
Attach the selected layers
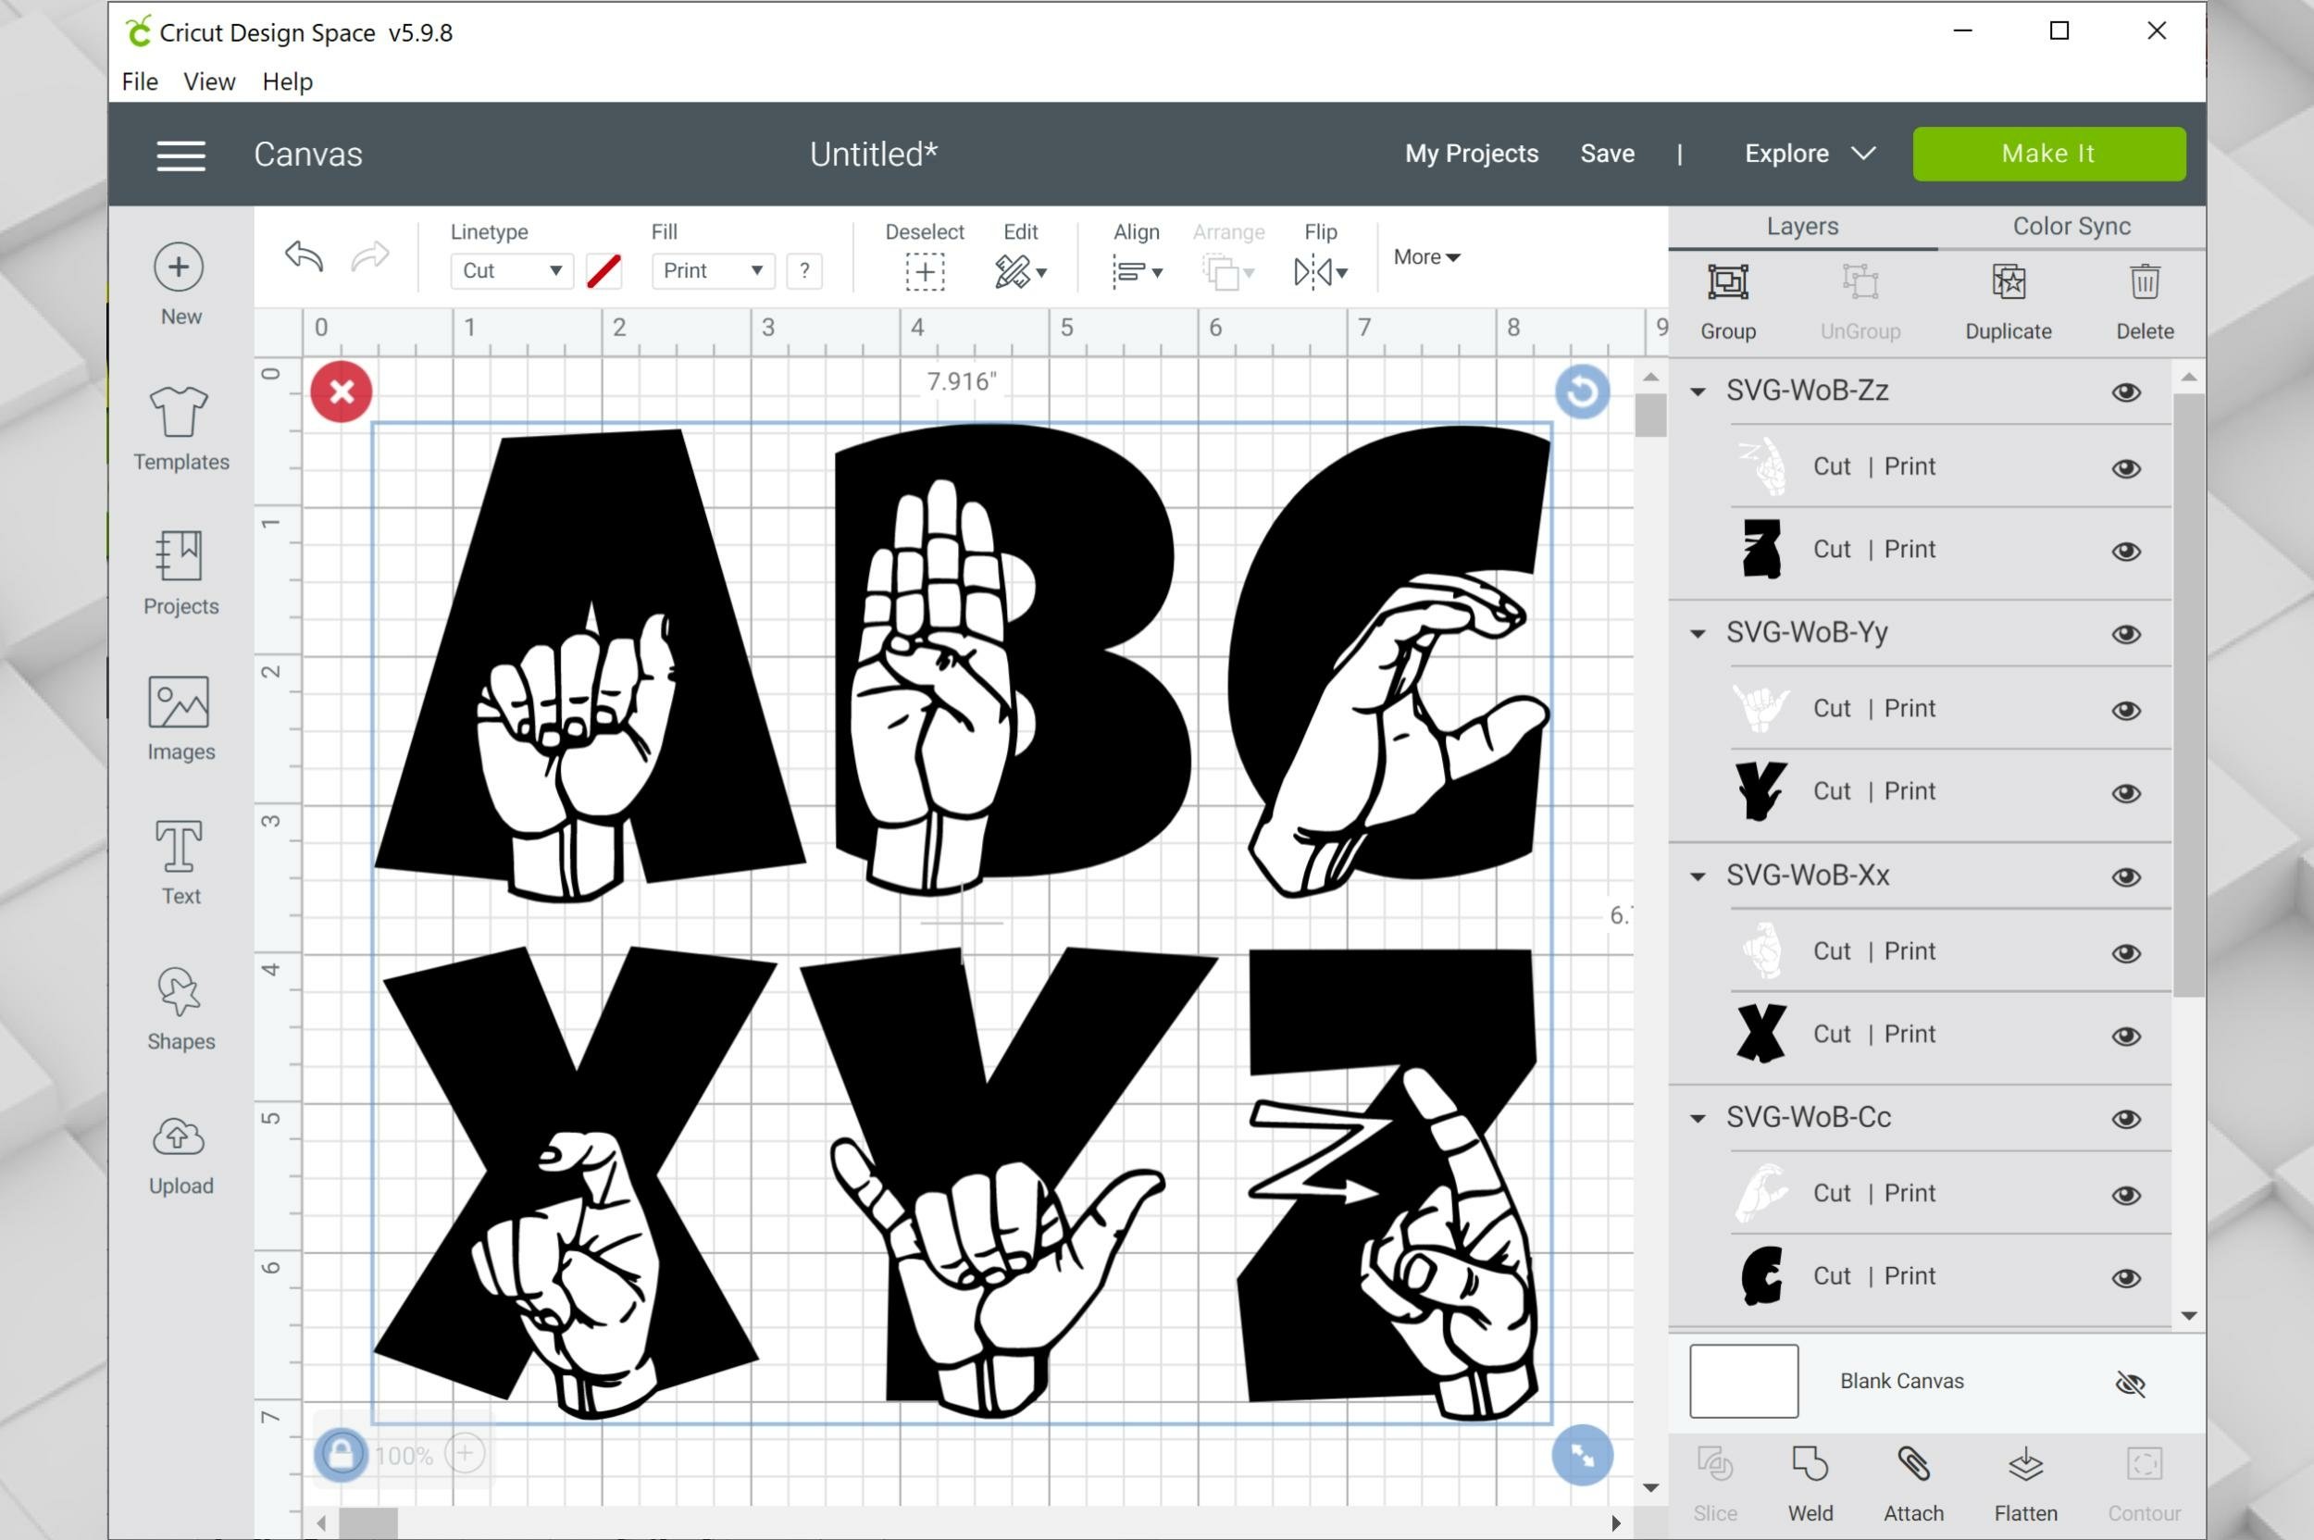pyautogui.click(x=1913, y=1464)
